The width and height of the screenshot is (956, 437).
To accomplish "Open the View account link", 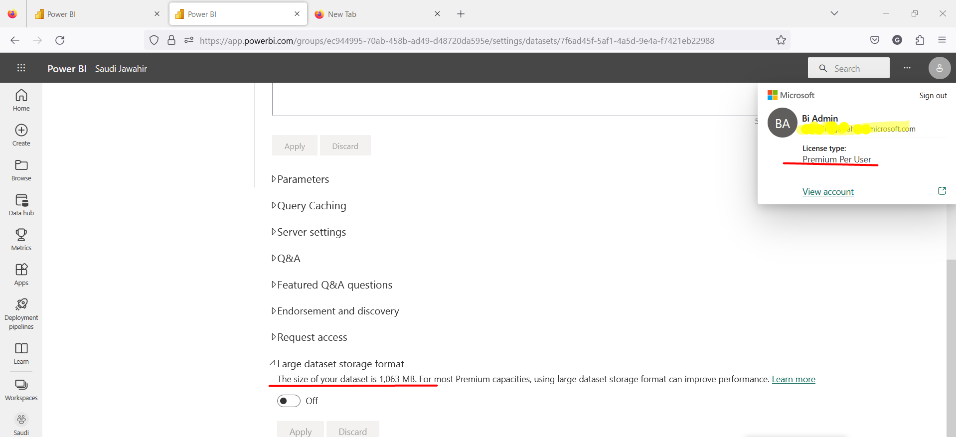I will [x=828, y=192].
